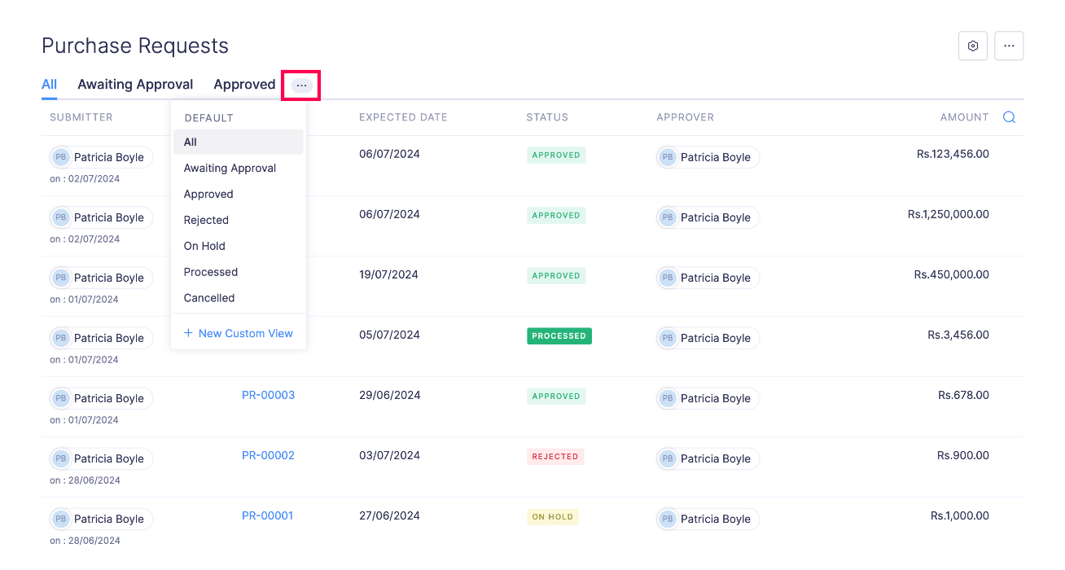
Task: Click the plus icon for New Custom View
Action: pos(188,333)
